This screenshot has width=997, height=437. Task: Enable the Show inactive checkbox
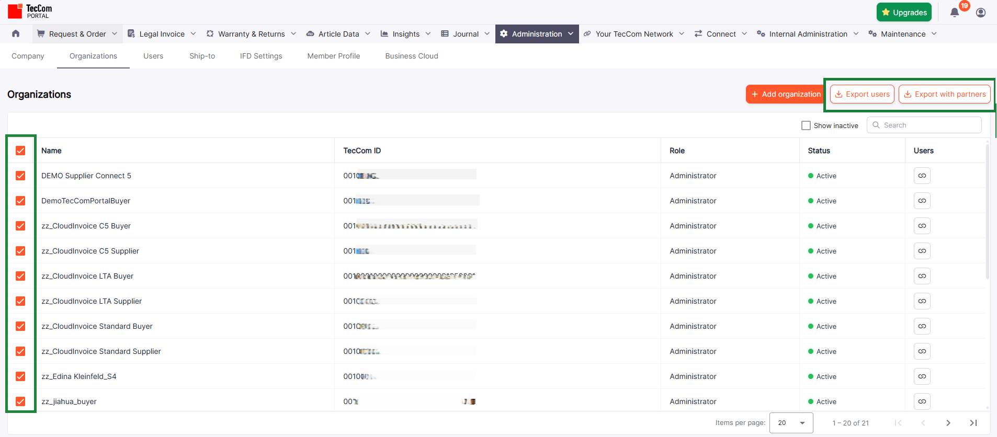point(806,125)
